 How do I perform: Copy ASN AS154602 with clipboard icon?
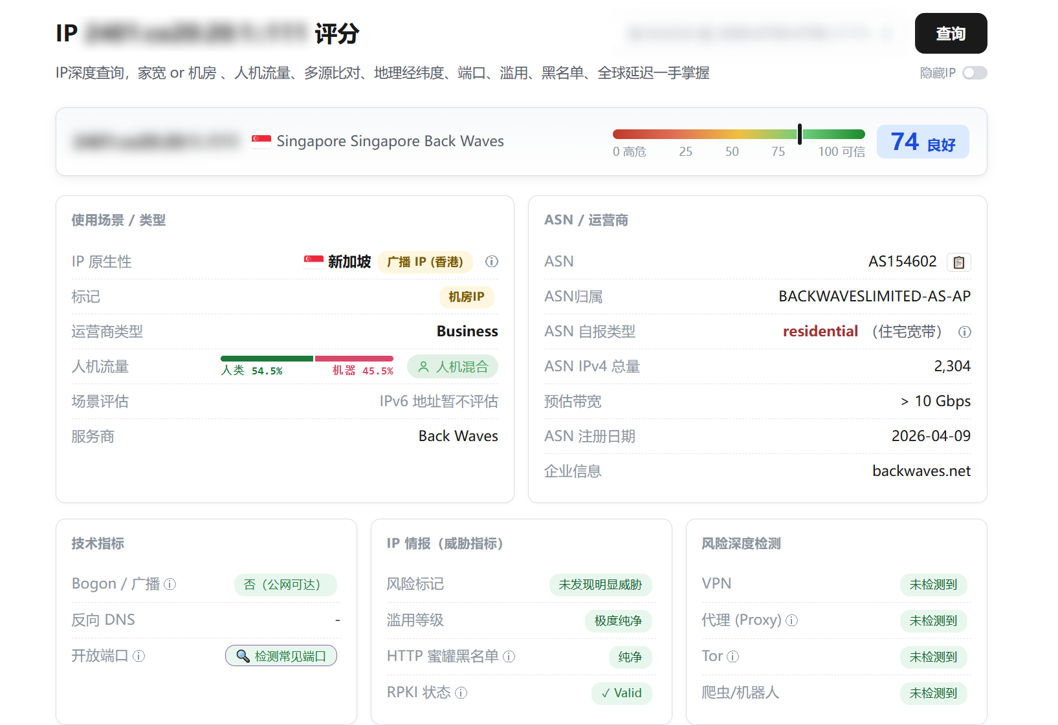pos(959,262)
